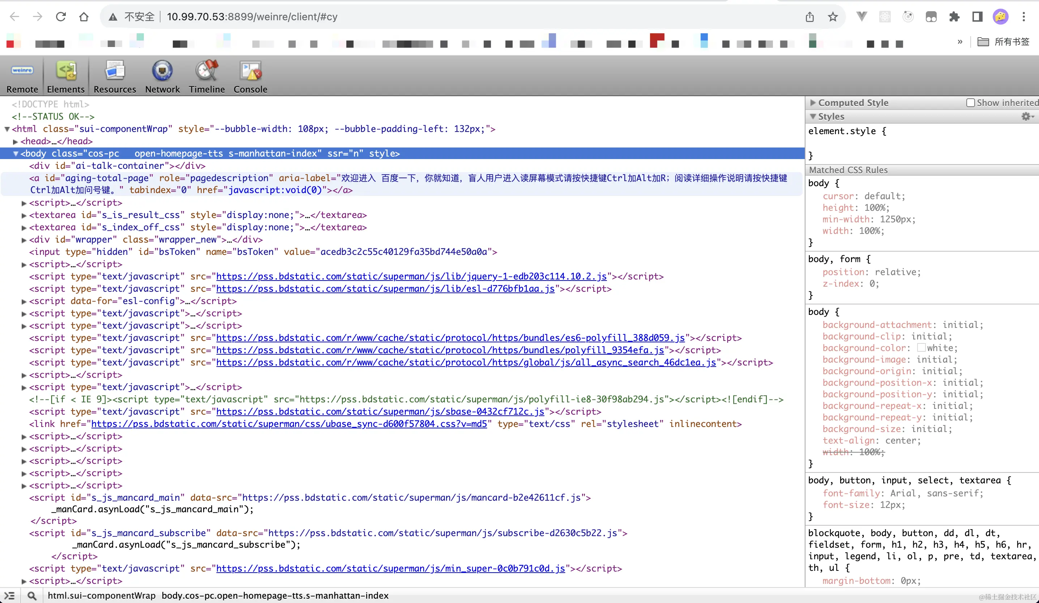Toggle the browser side panel
Screen dimensions: 1039x603
tap(978, 17)
